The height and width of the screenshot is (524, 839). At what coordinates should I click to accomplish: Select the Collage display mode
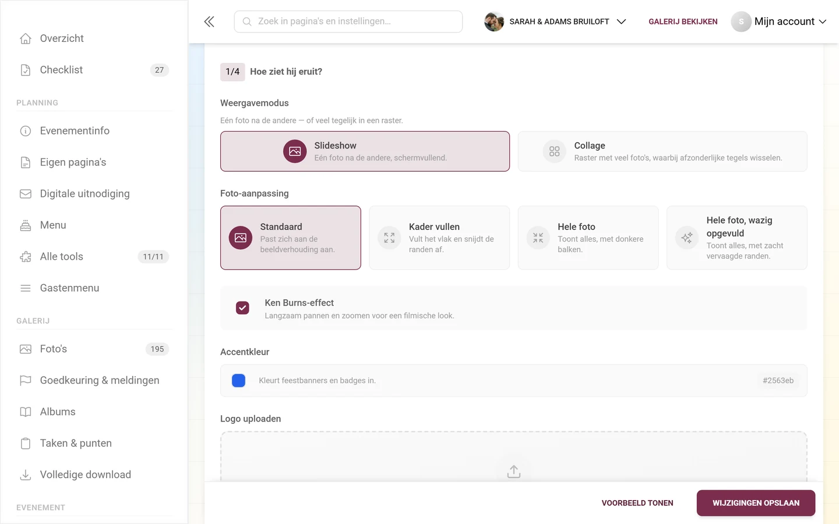point(662,151)
